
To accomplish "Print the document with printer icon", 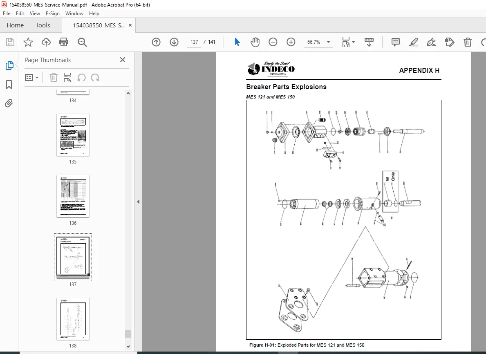I will [64, 42].
